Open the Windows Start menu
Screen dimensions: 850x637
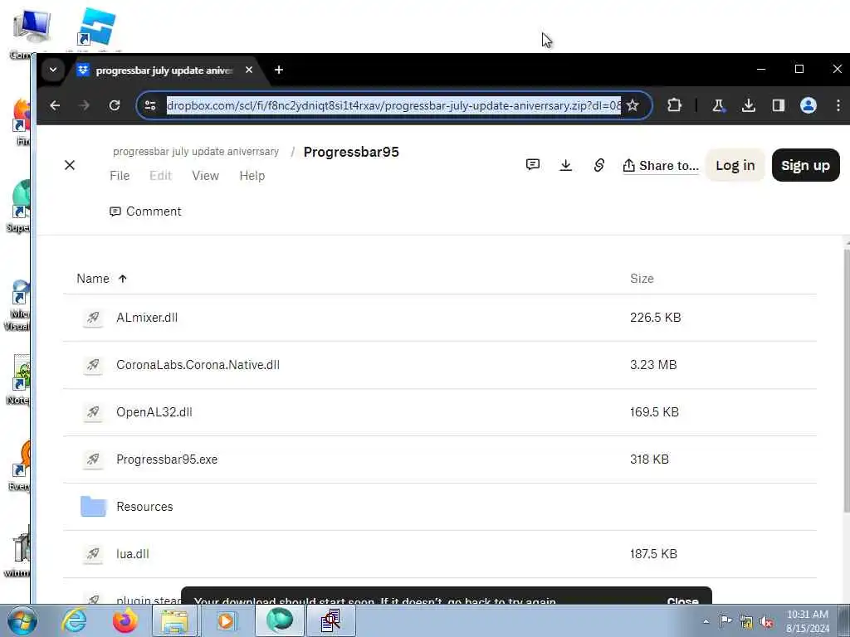point(22,620)
